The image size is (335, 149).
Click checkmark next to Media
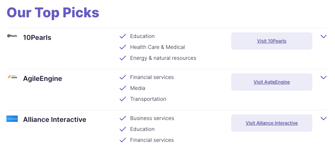pos(123,88)
